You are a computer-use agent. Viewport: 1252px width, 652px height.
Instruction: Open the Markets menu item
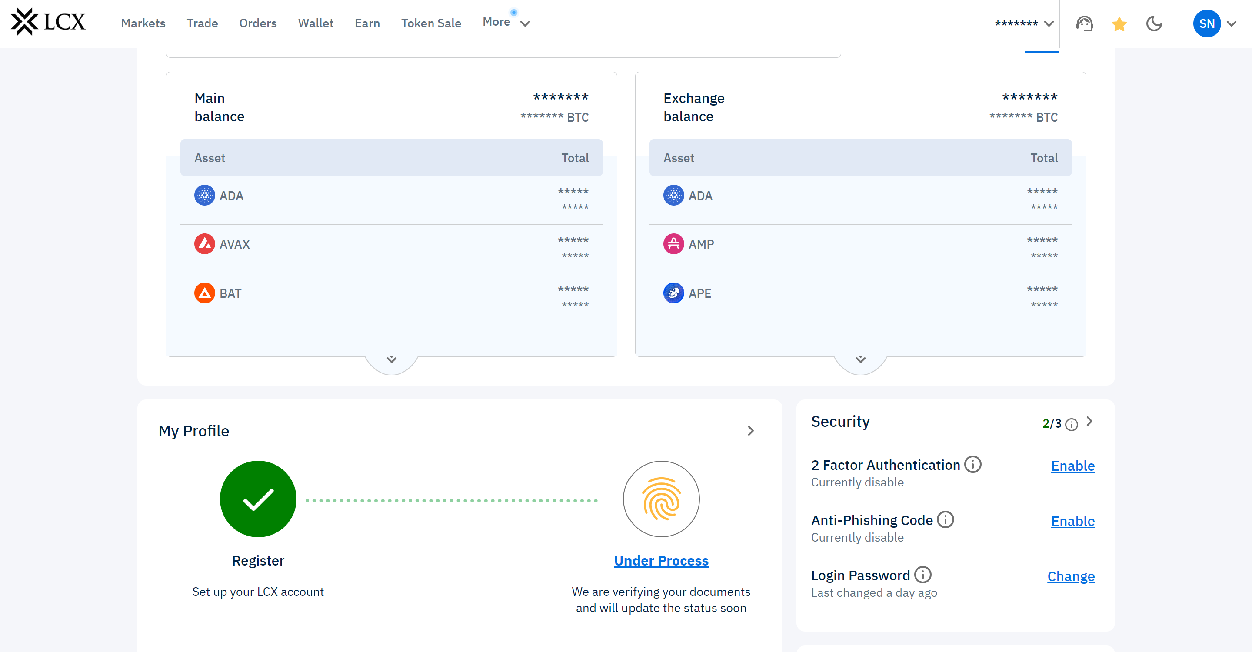tap(143, 23)
